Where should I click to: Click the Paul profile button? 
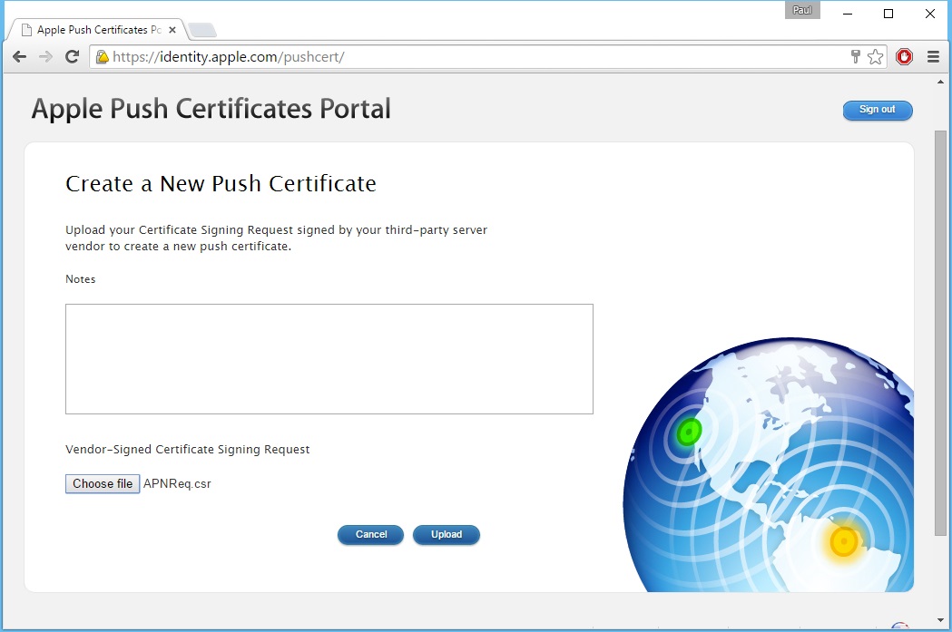click(802, 11)
